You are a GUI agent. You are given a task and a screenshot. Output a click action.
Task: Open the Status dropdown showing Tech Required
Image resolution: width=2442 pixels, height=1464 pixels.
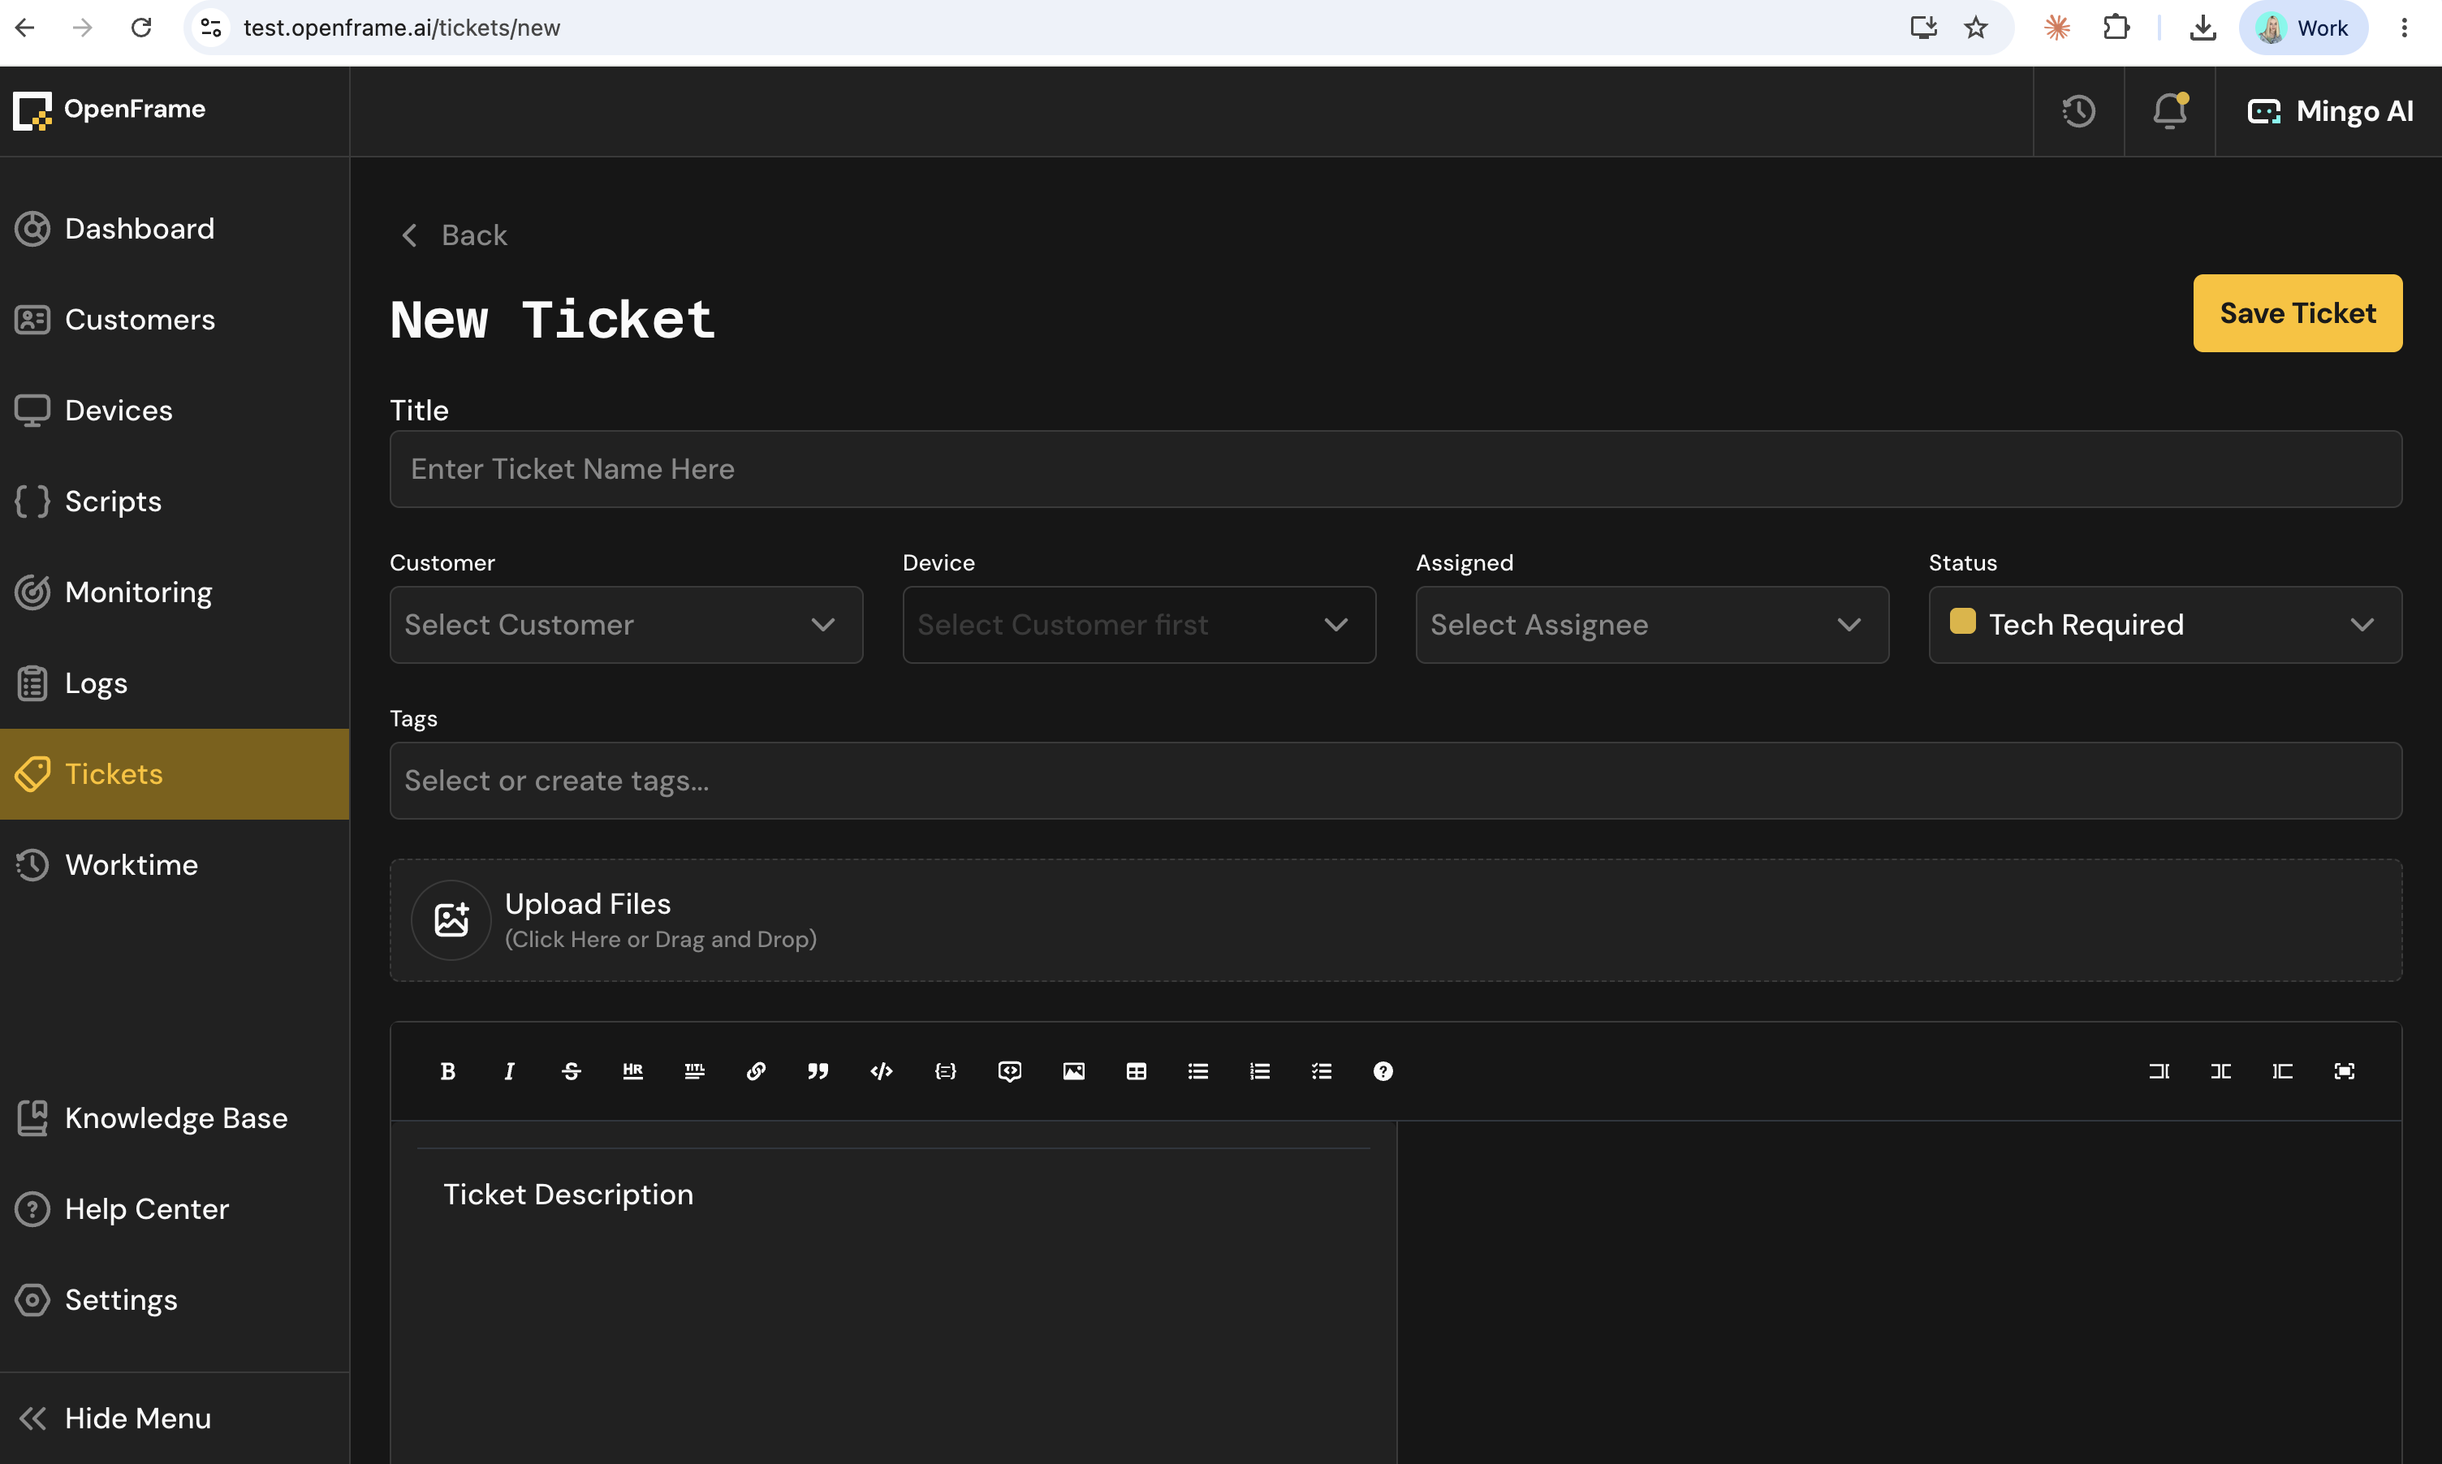(2164, 624)
